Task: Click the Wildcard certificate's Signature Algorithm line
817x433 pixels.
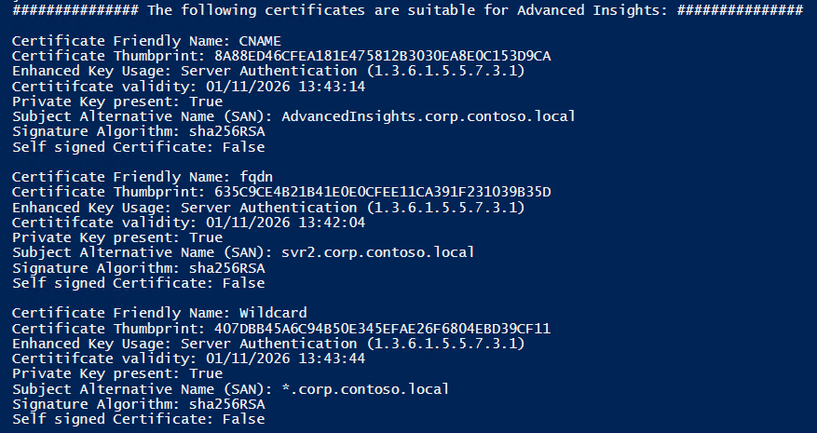Action: (x=138, y=403)
